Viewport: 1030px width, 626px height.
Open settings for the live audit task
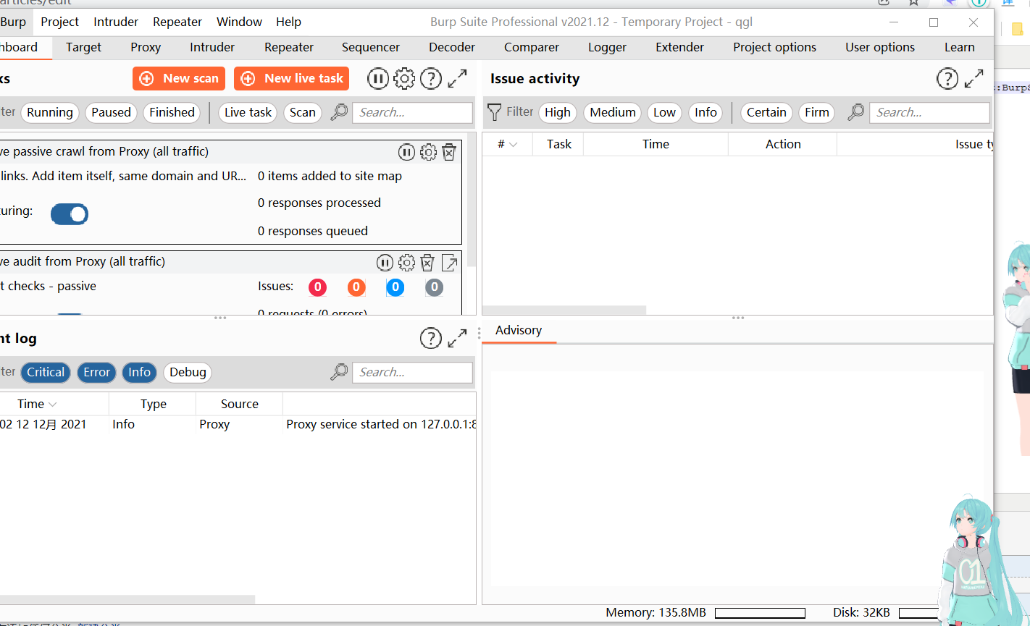(x=406, y=262)
